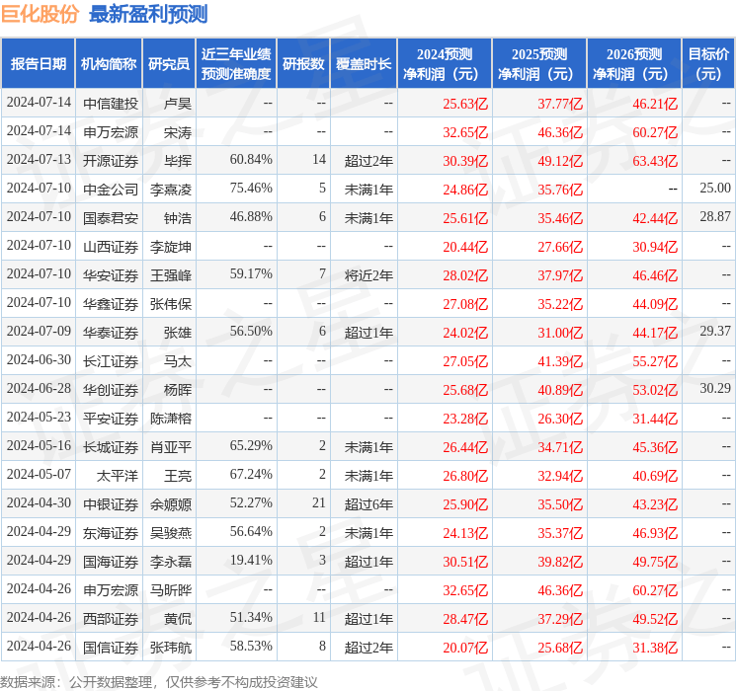Viewport: 736px width, 691px height.
Task: Click the 覆盖时长 column header
Action: 364,64
